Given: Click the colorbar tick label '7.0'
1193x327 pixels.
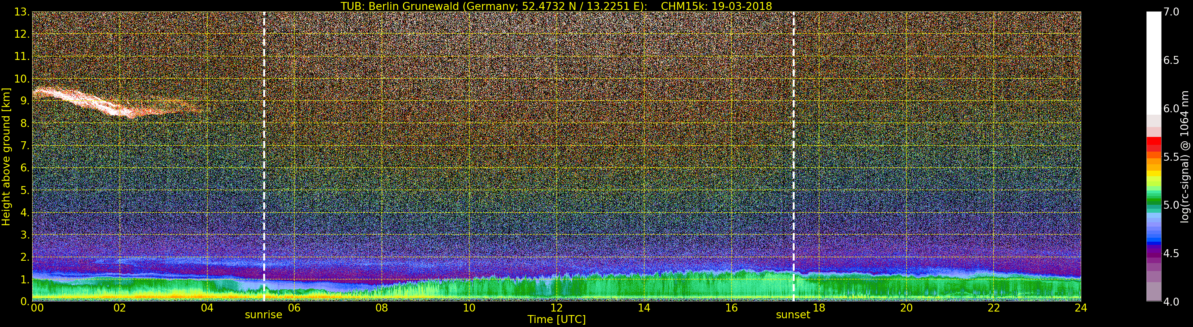Looking at the screenshot, I should point(1171,12).
